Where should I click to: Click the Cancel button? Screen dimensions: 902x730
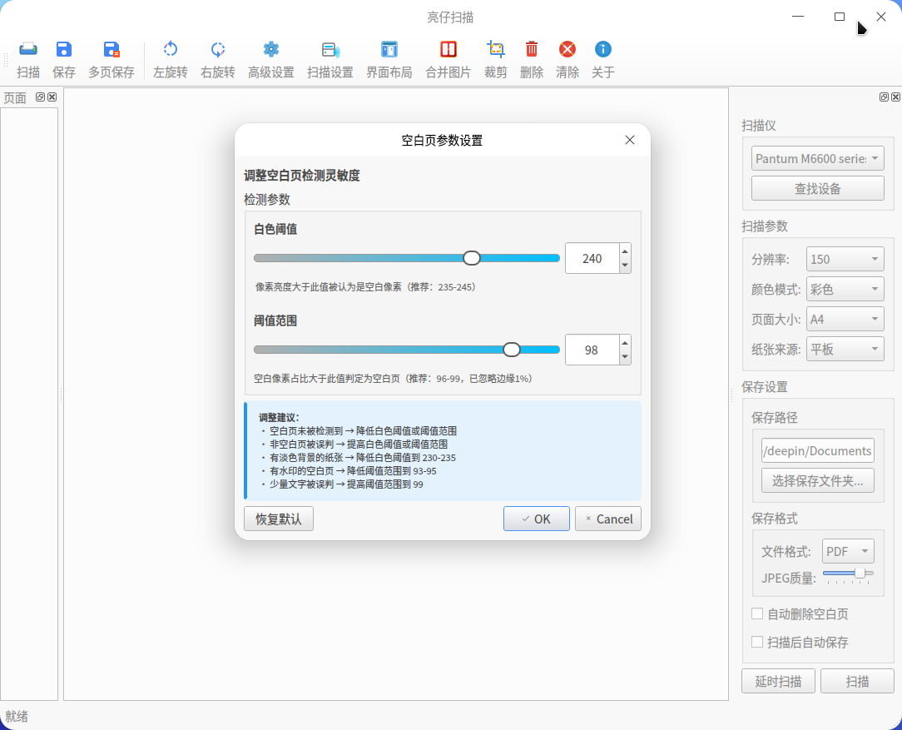coord(608,519)
